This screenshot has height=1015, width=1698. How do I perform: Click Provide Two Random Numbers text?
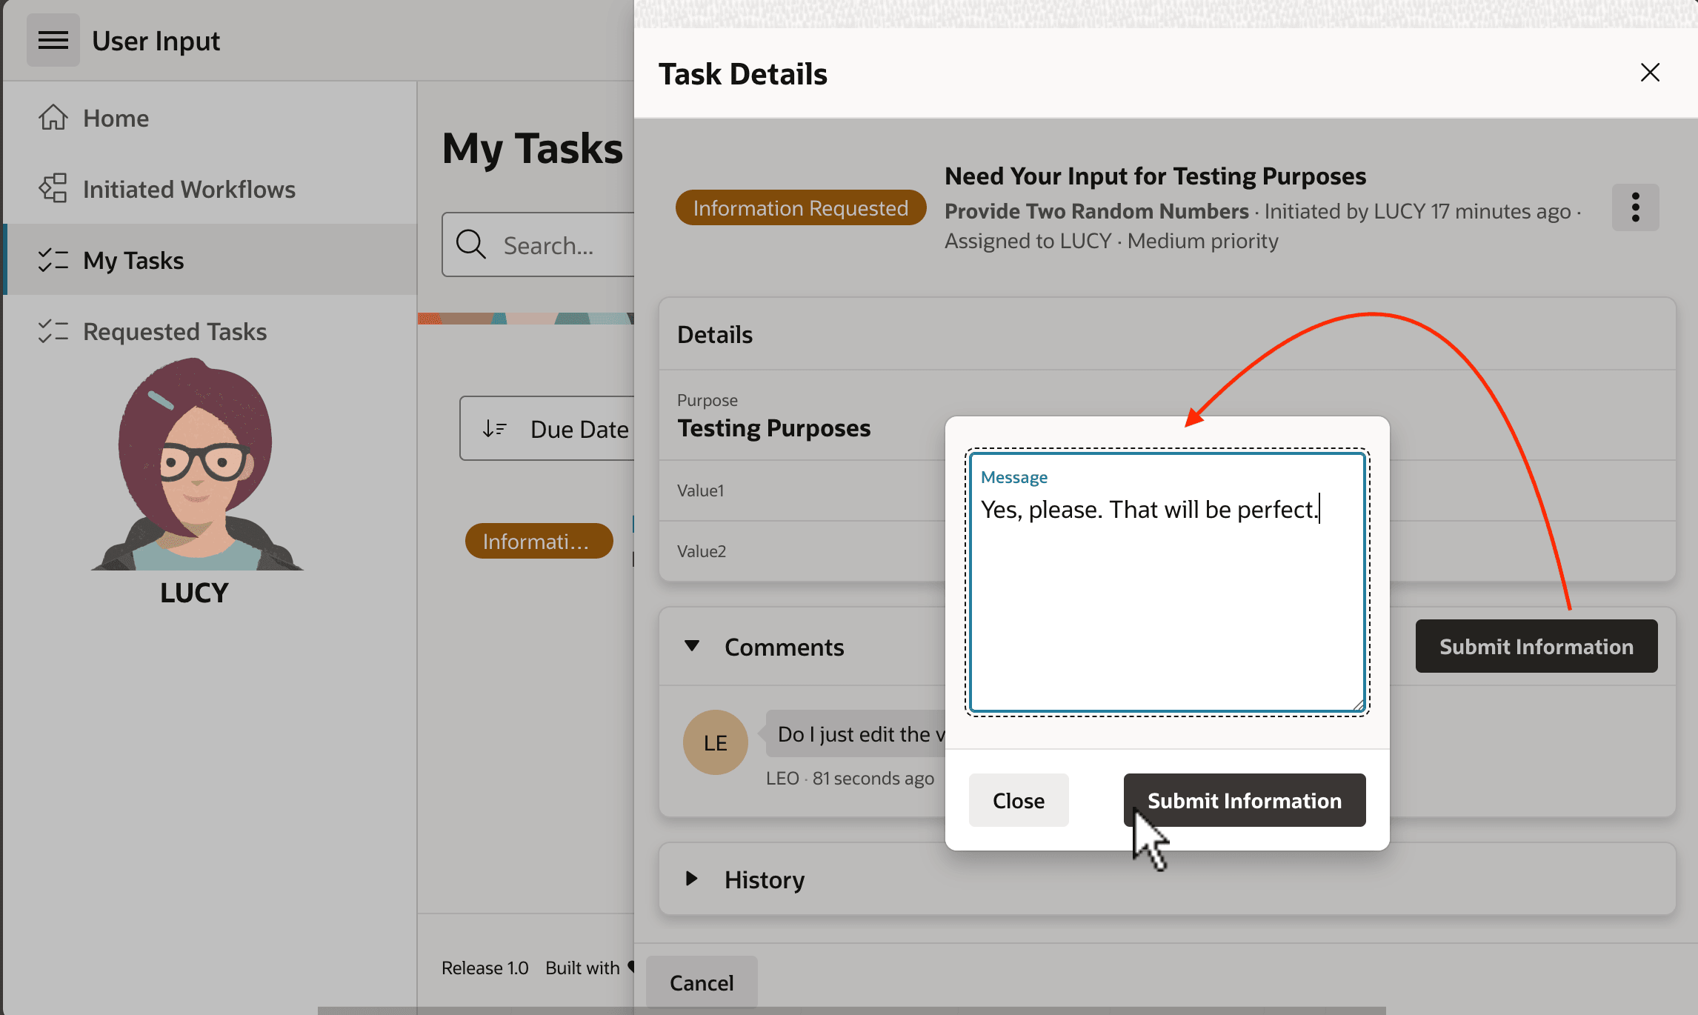(1096, 211)
